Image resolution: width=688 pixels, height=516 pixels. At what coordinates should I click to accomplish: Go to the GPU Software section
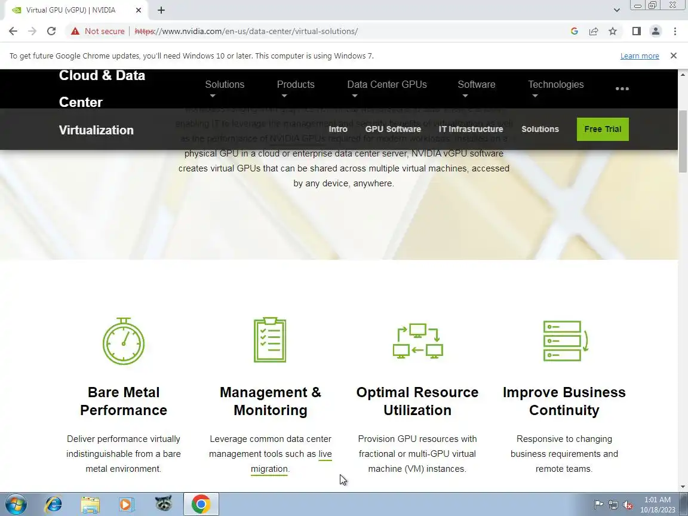pos(393,129)
